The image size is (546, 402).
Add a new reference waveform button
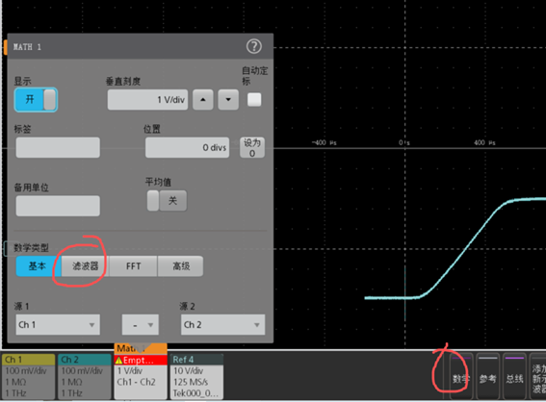487,377
